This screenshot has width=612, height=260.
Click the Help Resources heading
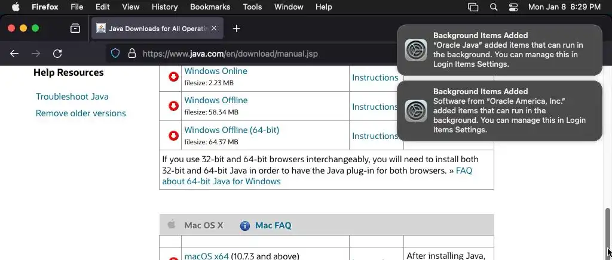pos(69,73)
